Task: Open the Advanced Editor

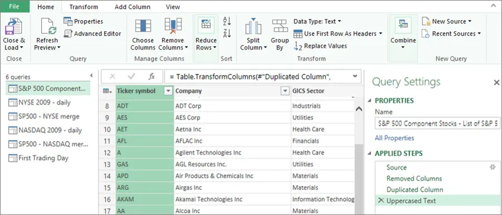Action: (92, 33)
